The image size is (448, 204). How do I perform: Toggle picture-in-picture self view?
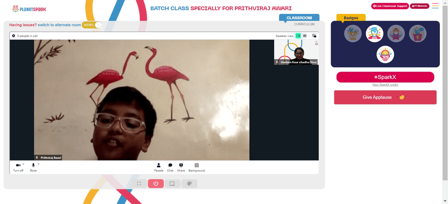pyautogui.click(x=314, y=36)
